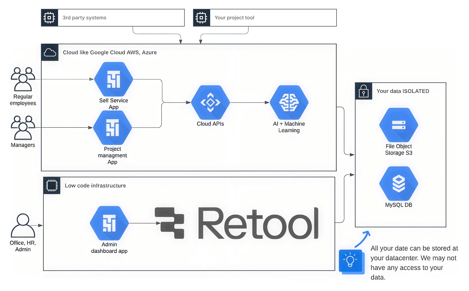Click the '3rd party systems' label

click(84, 18)
